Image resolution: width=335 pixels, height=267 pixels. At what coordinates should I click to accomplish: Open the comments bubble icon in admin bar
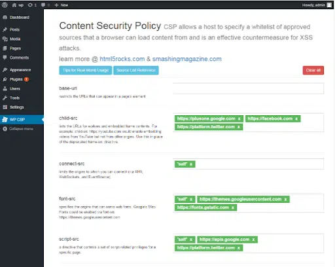[43, 5]
